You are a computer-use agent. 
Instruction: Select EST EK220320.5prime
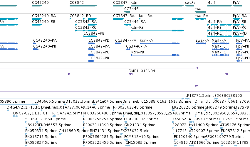(188, 107)
